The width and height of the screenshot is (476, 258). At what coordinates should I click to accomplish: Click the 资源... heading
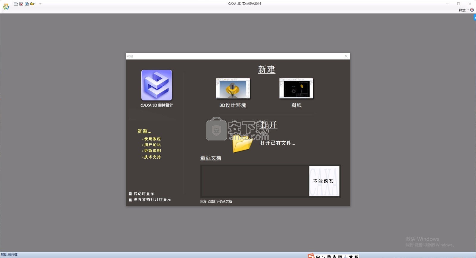(x=144, y=131)
